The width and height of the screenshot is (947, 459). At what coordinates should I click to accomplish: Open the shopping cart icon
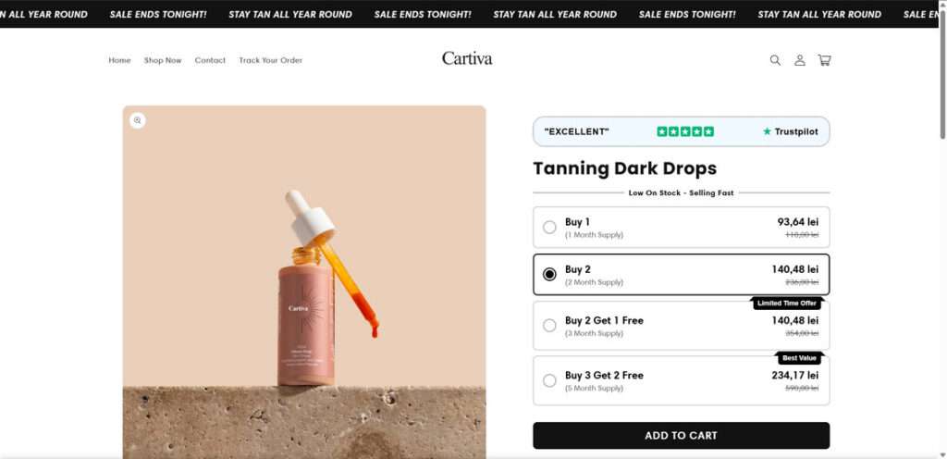[824, 60]
